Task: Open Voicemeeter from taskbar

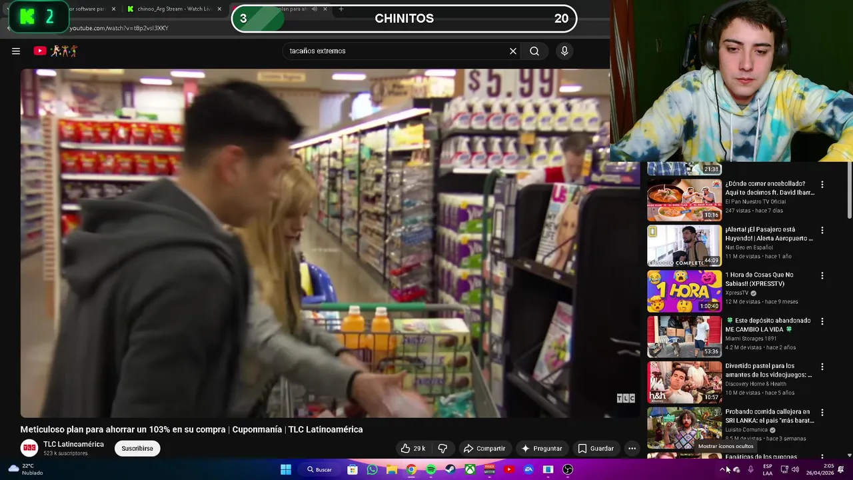Action: (489, 469)
